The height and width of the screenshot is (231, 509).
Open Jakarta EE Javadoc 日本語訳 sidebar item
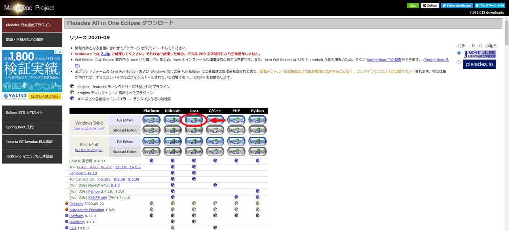click(32, 142)
